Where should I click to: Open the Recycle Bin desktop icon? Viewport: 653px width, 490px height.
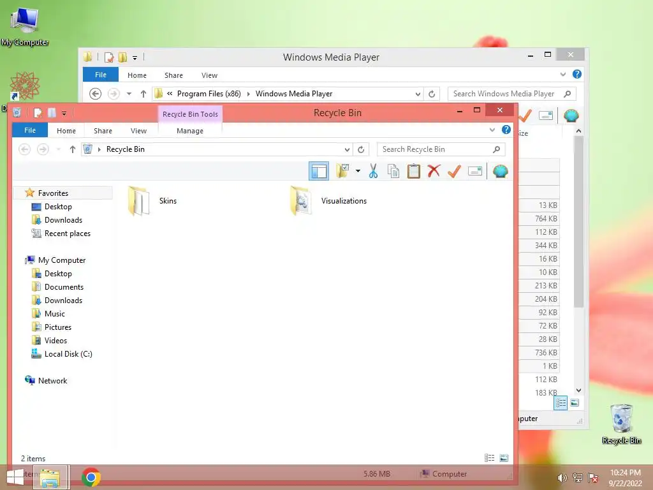point(621,424)
